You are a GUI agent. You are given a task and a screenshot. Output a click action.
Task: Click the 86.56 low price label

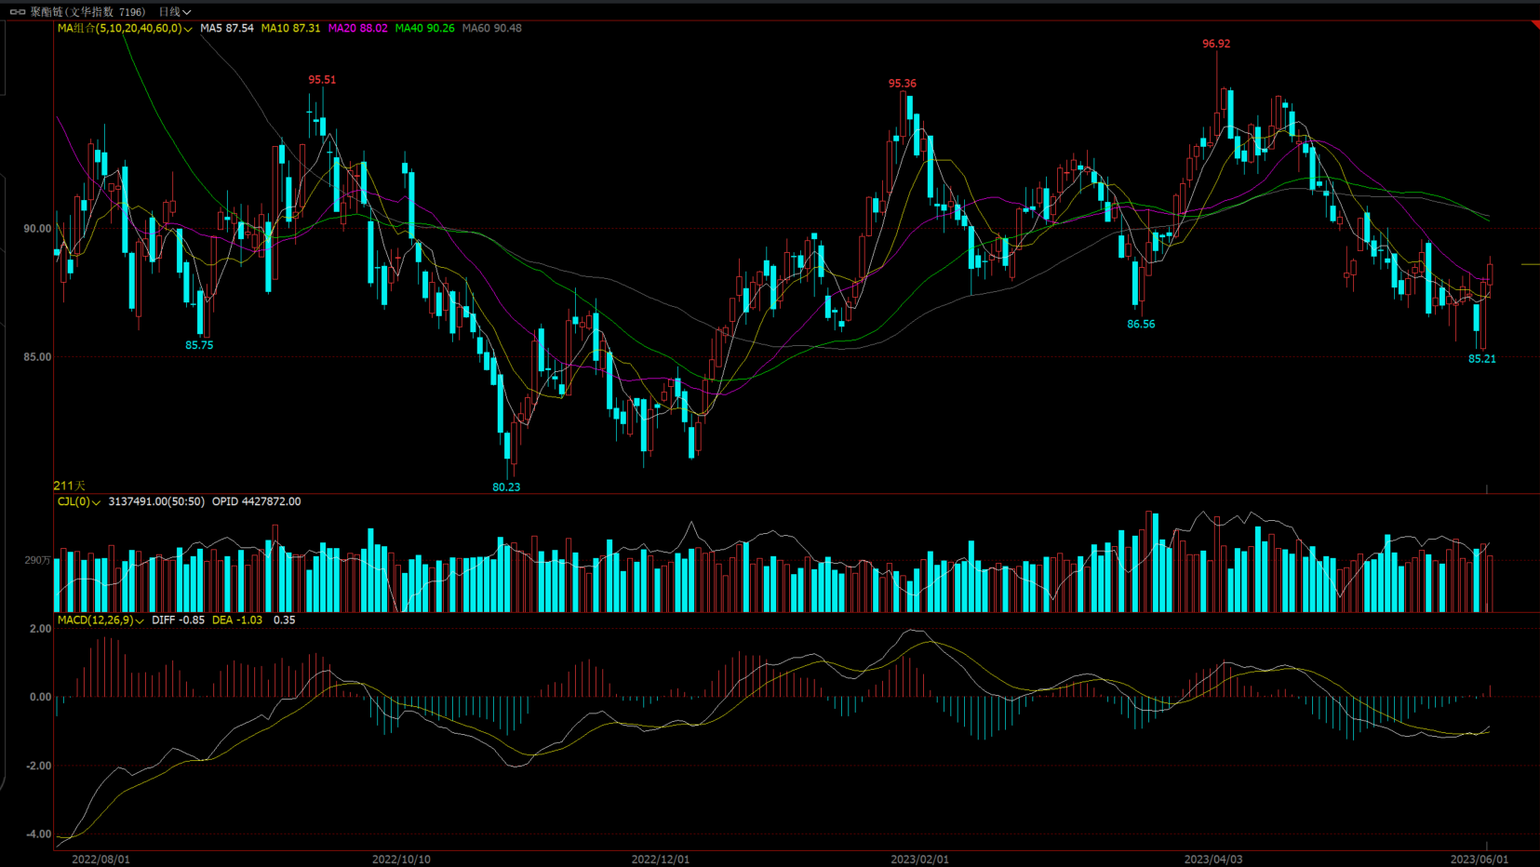click(1141, 325)
